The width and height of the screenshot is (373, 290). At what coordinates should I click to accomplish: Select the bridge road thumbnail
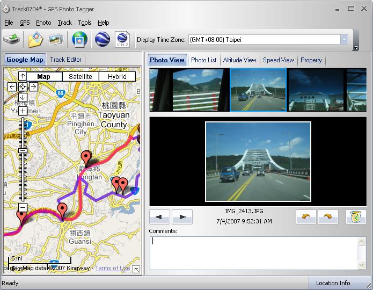click(258, 90)
